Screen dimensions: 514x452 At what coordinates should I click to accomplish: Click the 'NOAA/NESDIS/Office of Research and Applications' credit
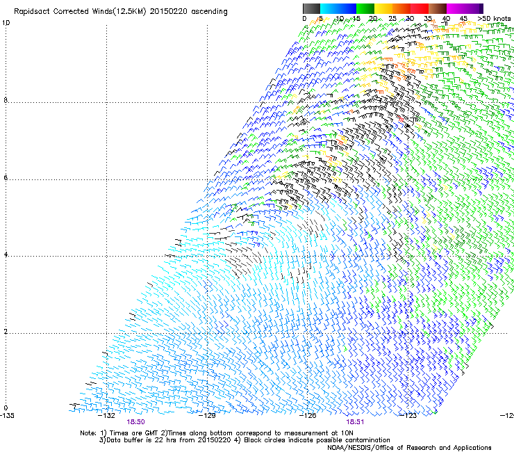[409, 448]
